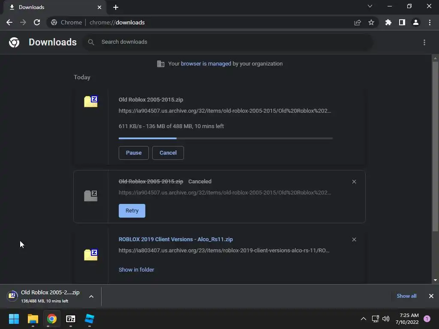Open File Explorer from the taskbar
This screenshot has width=439, height=329.
click(33, 319)
